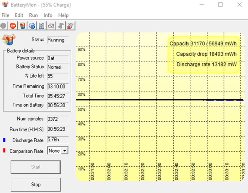Open the Info menu
This screenshot has width=248, height=193.
[x=48, y=15]
